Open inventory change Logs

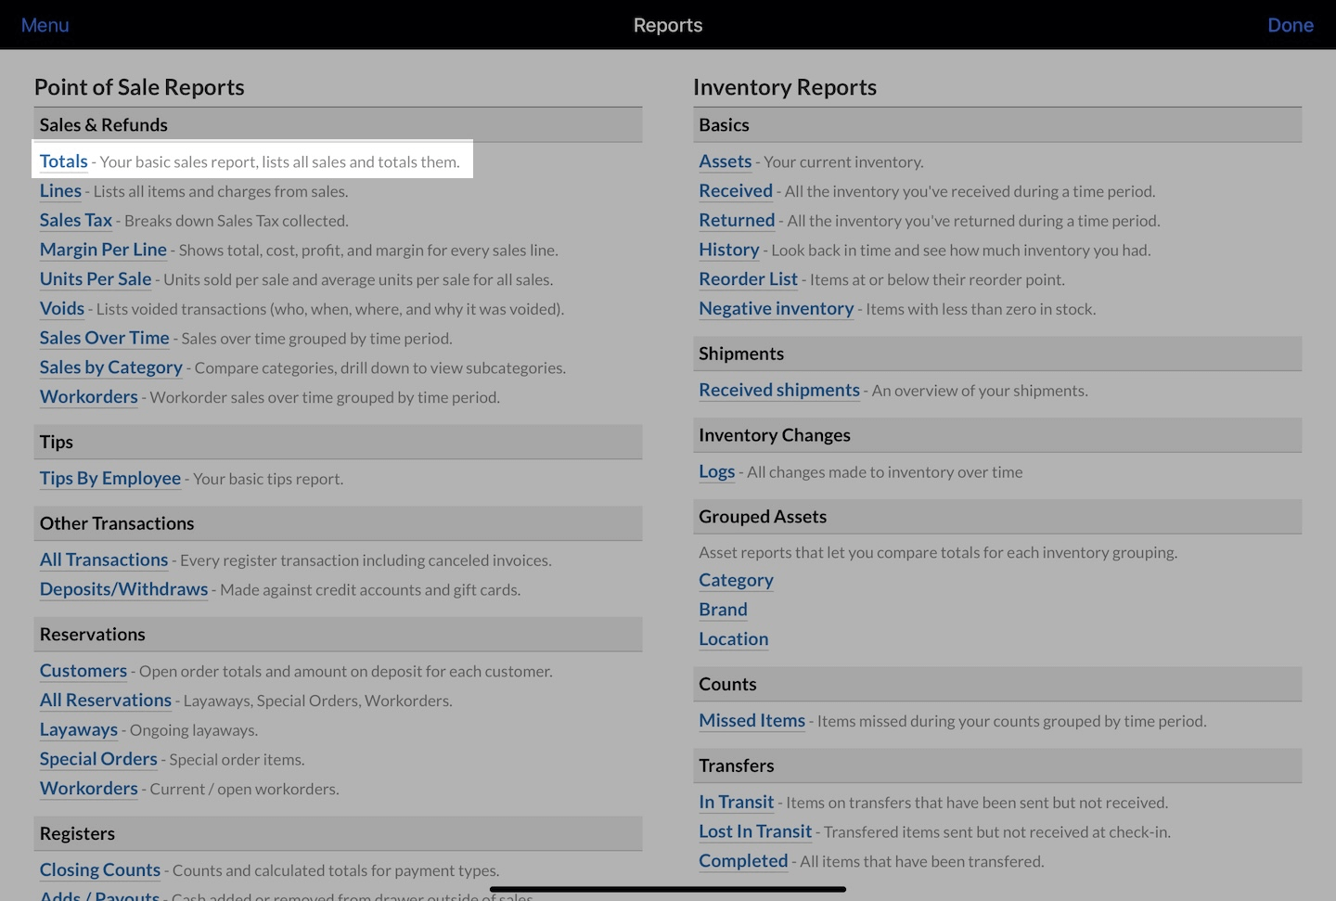[x=716, y=472]
